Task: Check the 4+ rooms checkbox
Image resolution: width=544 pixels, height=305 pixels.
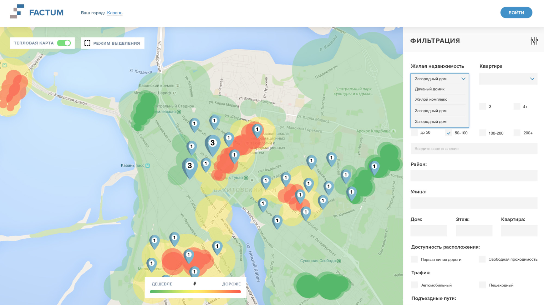Action: pos(517,107)
